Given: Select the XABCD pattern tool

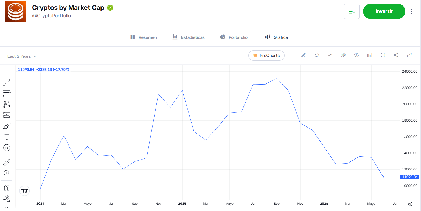Looking at the screenshot, I should click(7, 104).
